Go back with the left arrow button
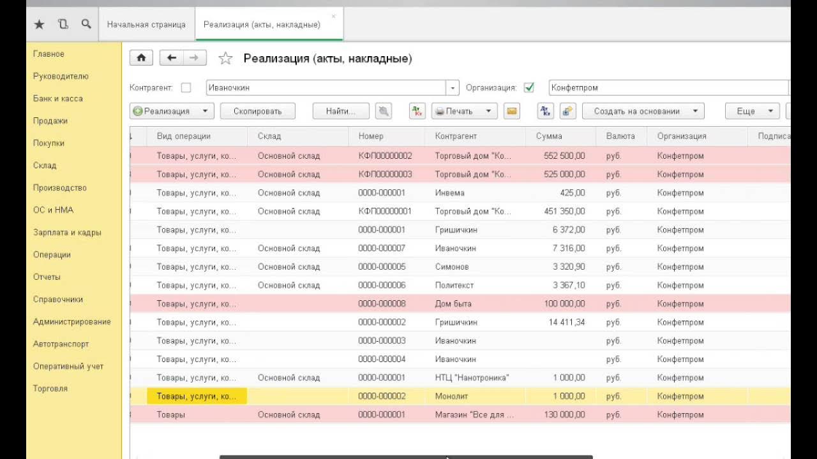The image size is (817, 459). (x=171, y=58)
